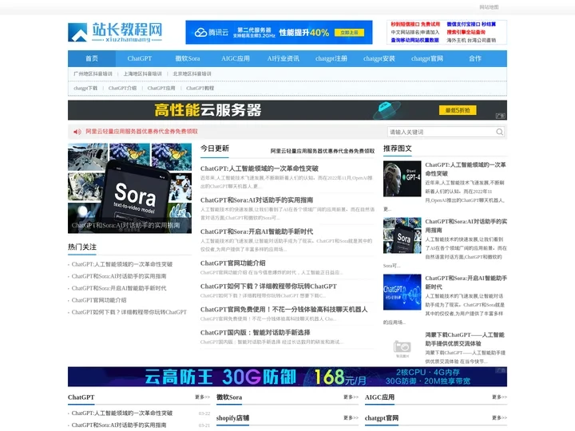The width and height of the screenshot is (575, 431).
Task: Click 更多>> beside the shopify店铺 section
Action: click(351, 417)
